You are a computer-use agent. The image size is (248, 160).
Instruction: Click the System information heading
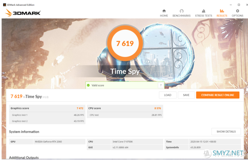(x=24, y=132)
